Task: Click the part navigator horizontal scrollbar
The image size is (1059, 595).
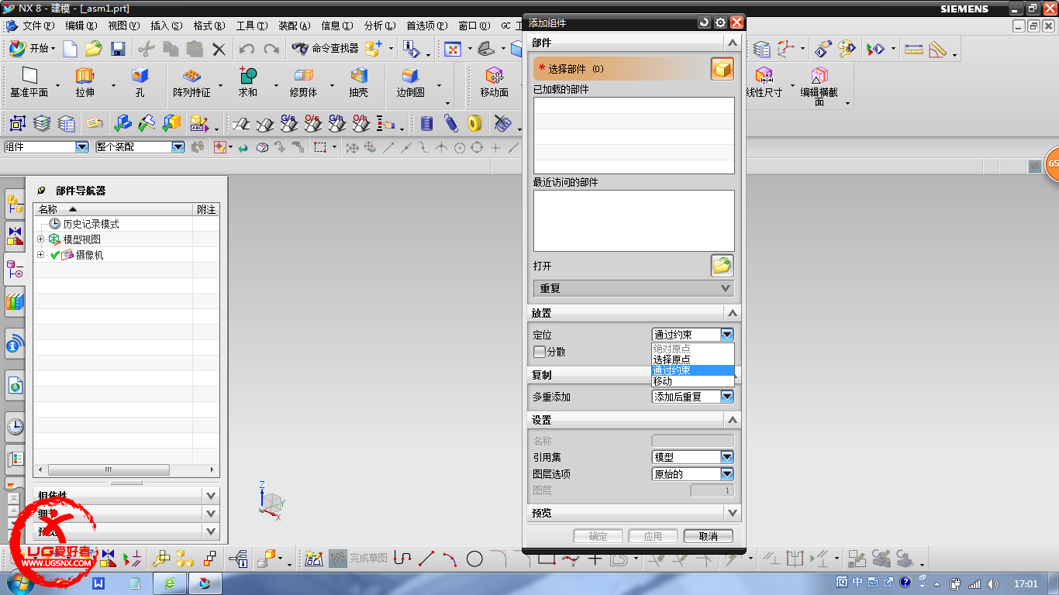Action: pyautogui.click(x=109, y=469)
